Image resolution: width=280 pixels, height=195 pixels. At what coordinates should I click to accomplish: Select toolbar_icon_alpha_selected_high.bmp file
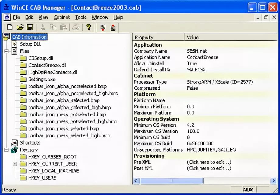(x=70, y=108)
